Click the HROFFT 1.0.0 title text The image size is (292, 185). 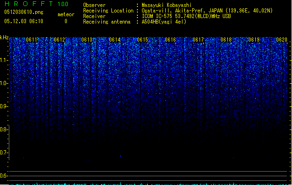(36, 4)
